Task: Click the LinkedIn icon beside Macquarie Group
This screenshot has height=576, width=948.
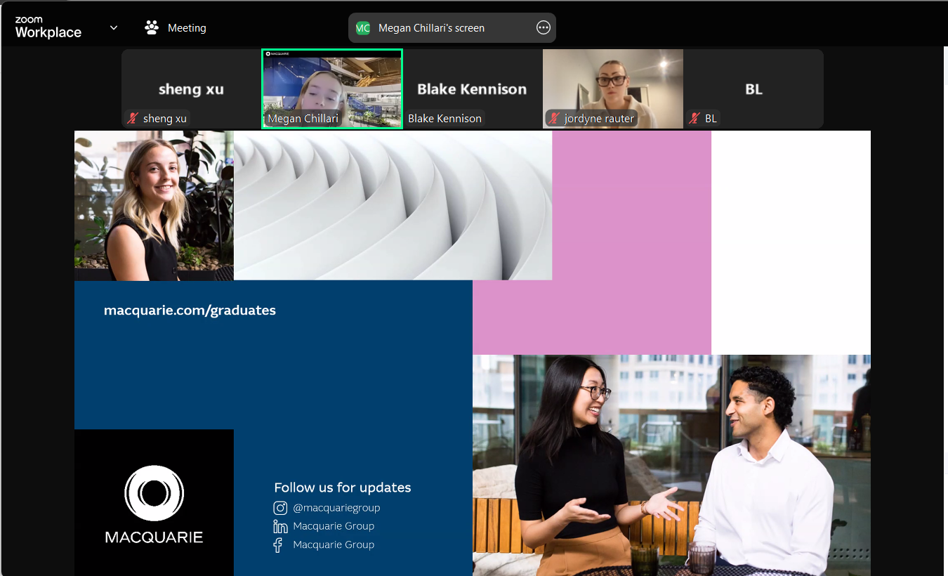Action: pos(279,525)
